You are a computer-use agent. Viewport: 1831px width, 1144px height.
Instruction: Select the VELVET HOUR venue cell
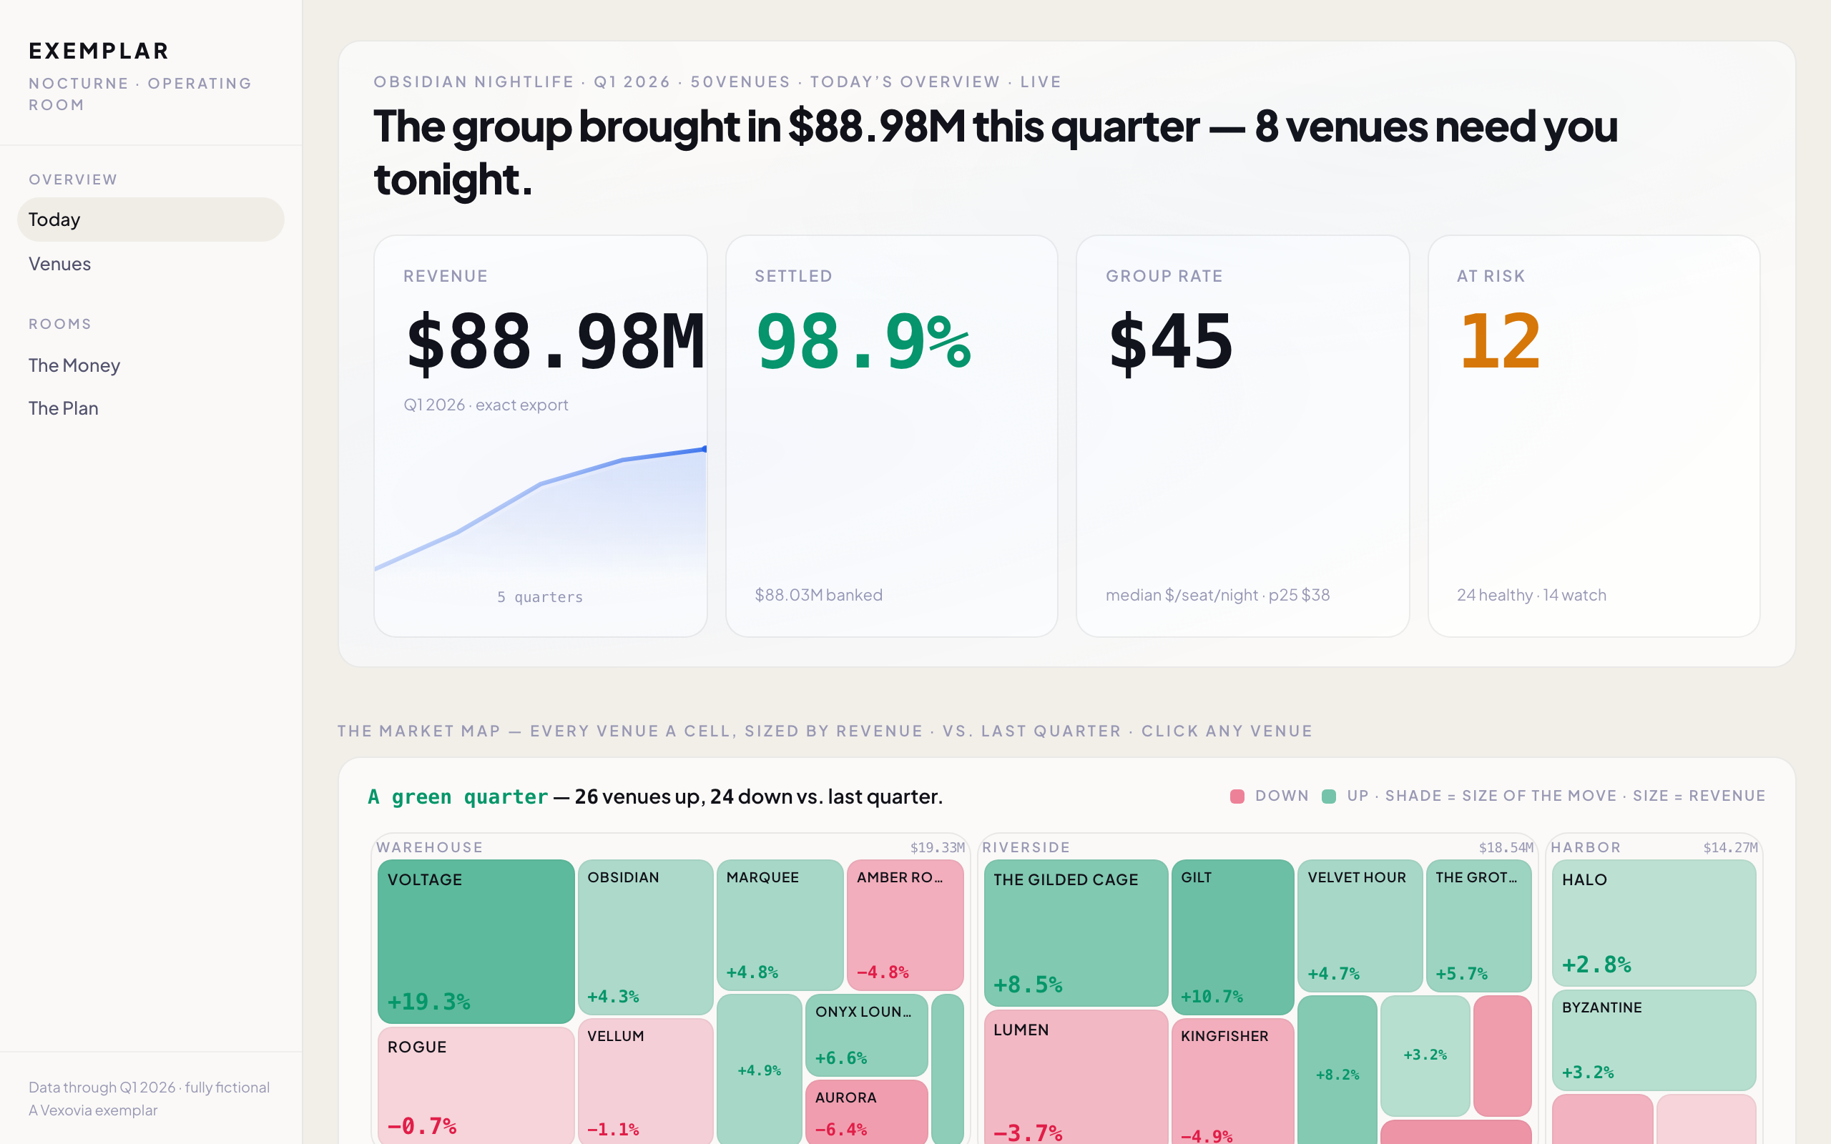point(1360,925)
